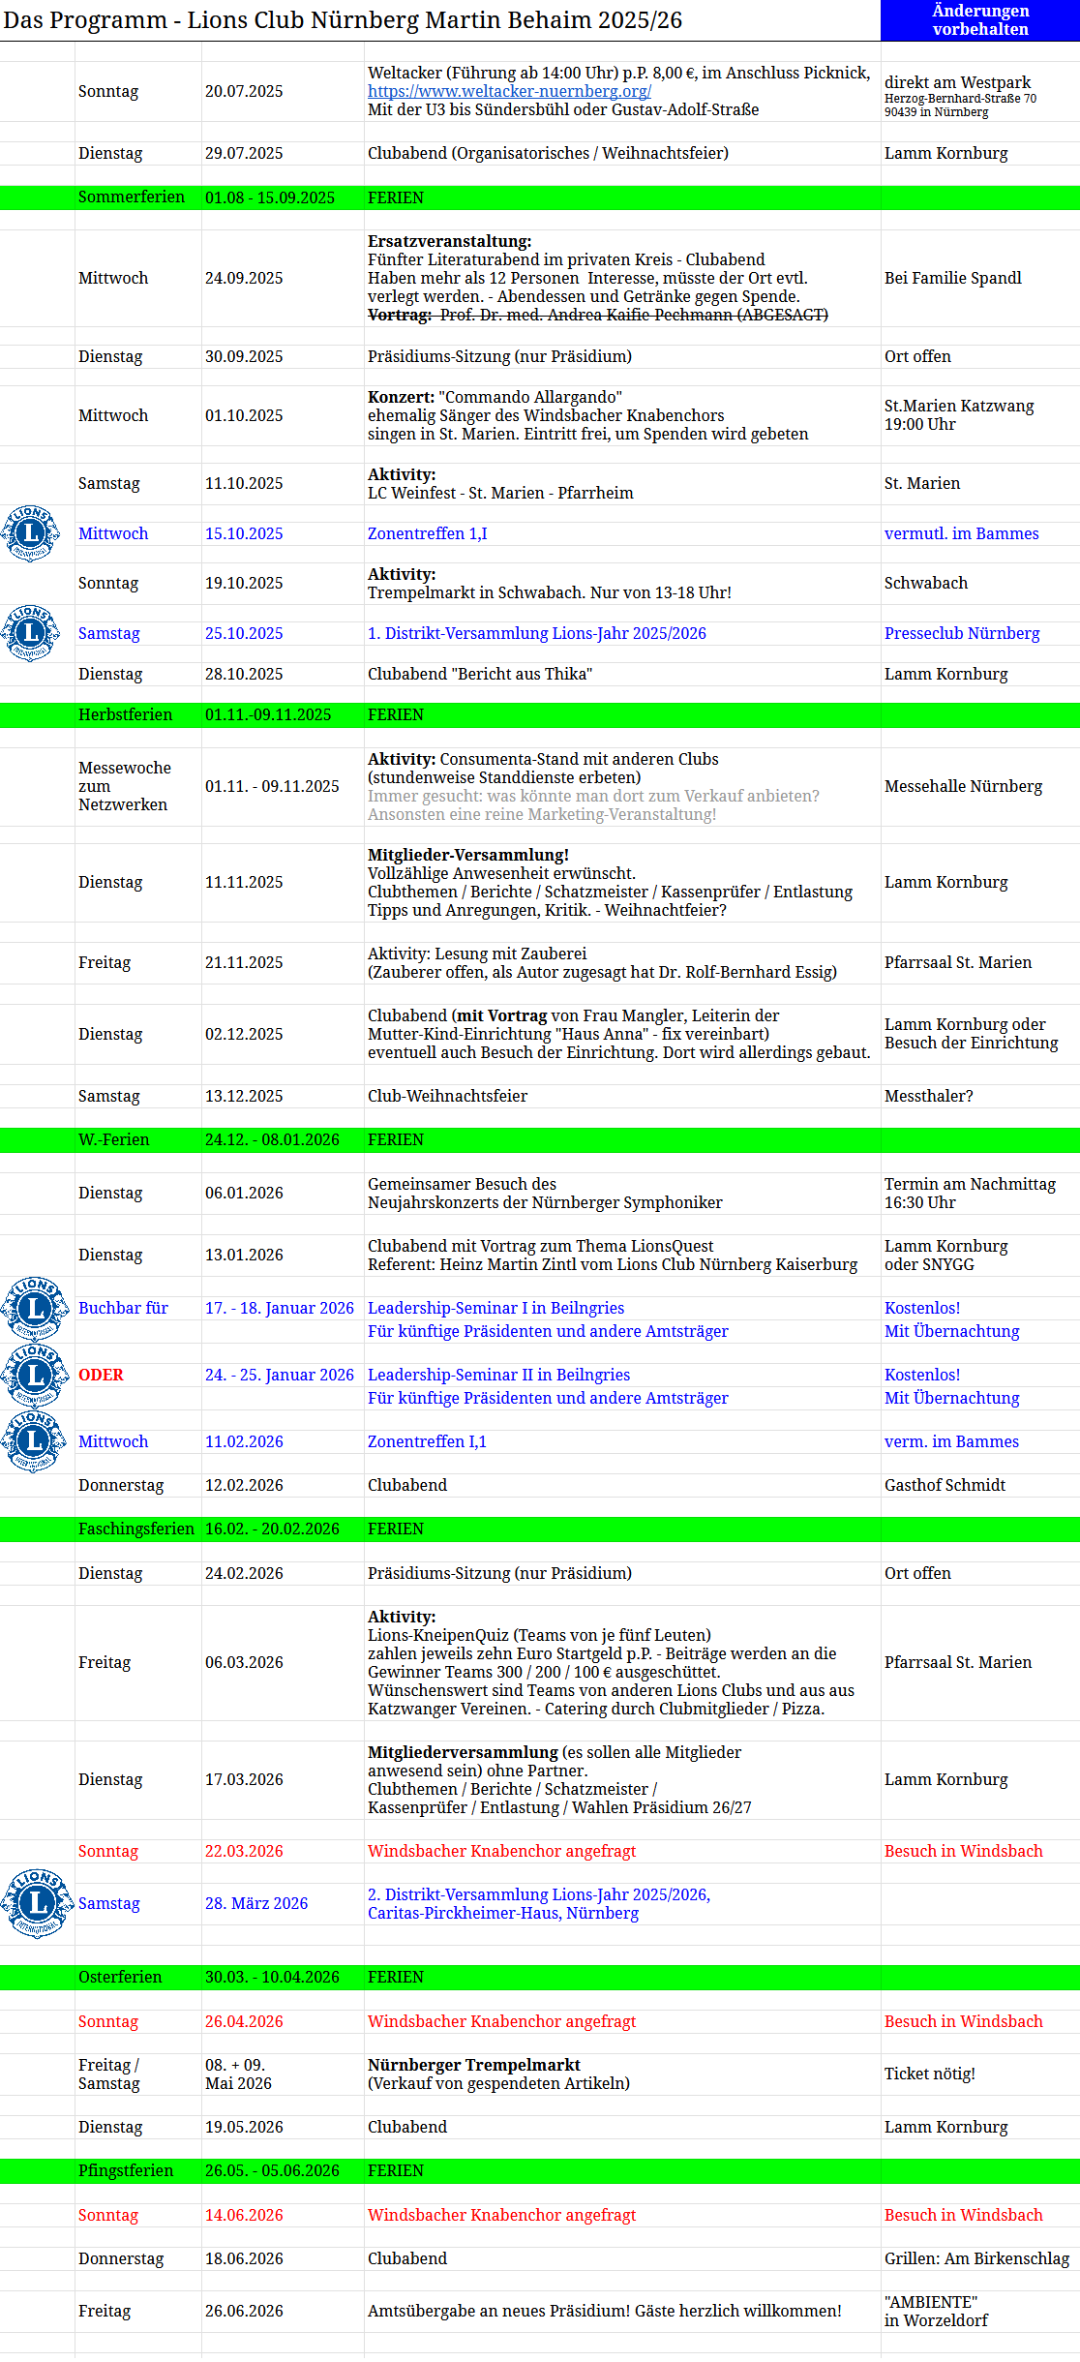This screenshot has height=2362, width=1080.
Task: Click the green Sommerferien row
Action: click(540, 197)
